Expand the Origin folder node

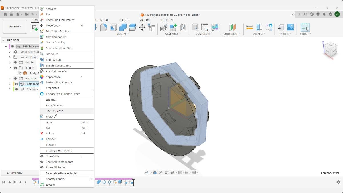pyautogui.click(x=10, y=62)
